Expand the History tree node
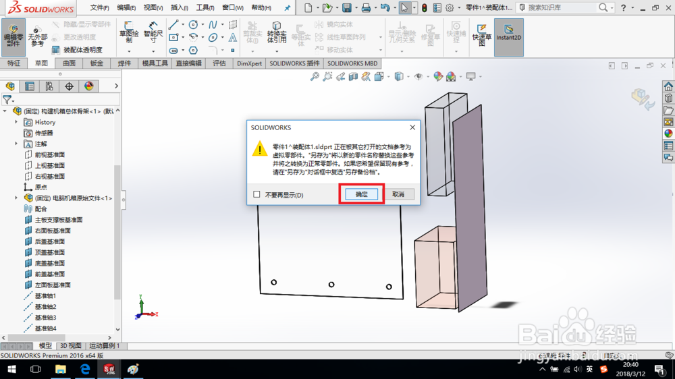Image resolution: width=675 pixels, height=379 pixels. click(x=16, y=122)
